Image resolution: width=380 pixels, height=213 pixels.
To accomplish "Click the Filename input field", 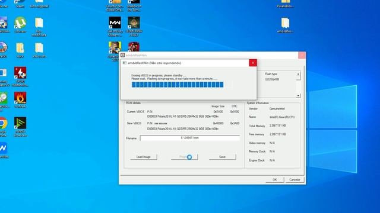I will tap(190, 138).
